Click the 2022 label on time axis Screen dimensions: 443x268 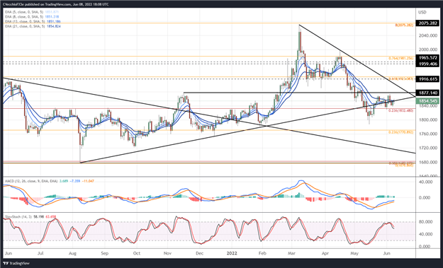pos(232,253)
